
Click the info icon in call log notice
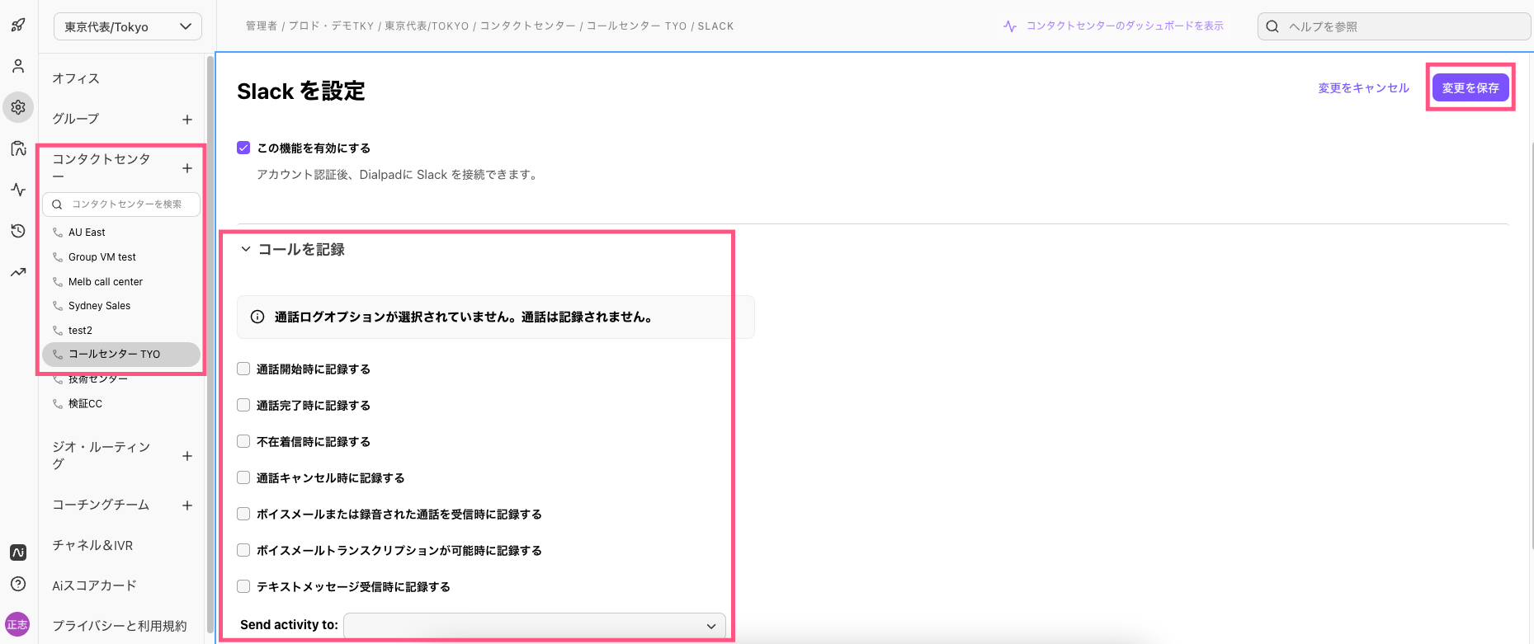coord(257,317)
